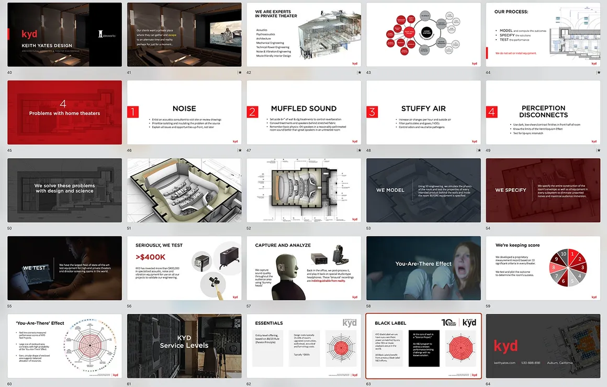Select slide 60 with the radar chart
The height and width of the screenshot is (387, 607).
[65, 346]
